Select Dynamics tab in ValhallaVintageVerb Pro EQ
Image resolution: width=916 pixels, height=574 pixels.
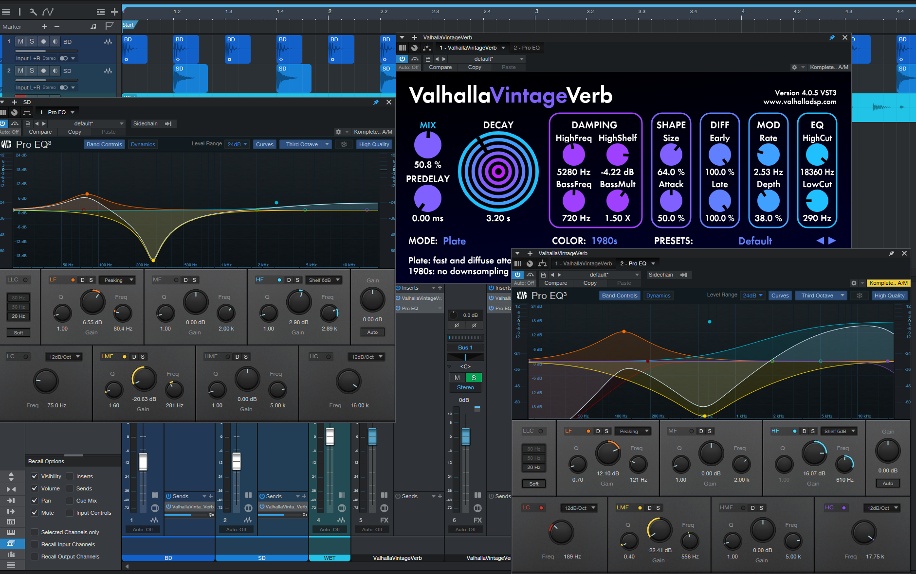(659, 296)
